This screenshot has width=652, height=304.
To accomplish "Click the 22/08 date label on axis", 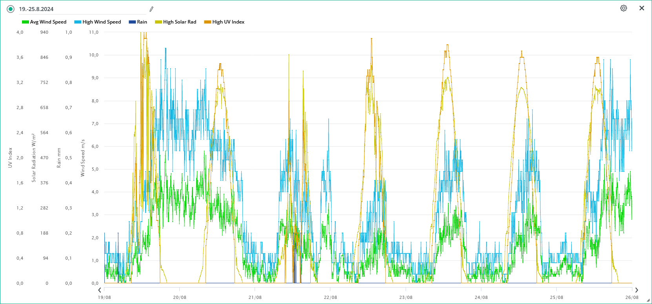I will [x=330, y=297].
